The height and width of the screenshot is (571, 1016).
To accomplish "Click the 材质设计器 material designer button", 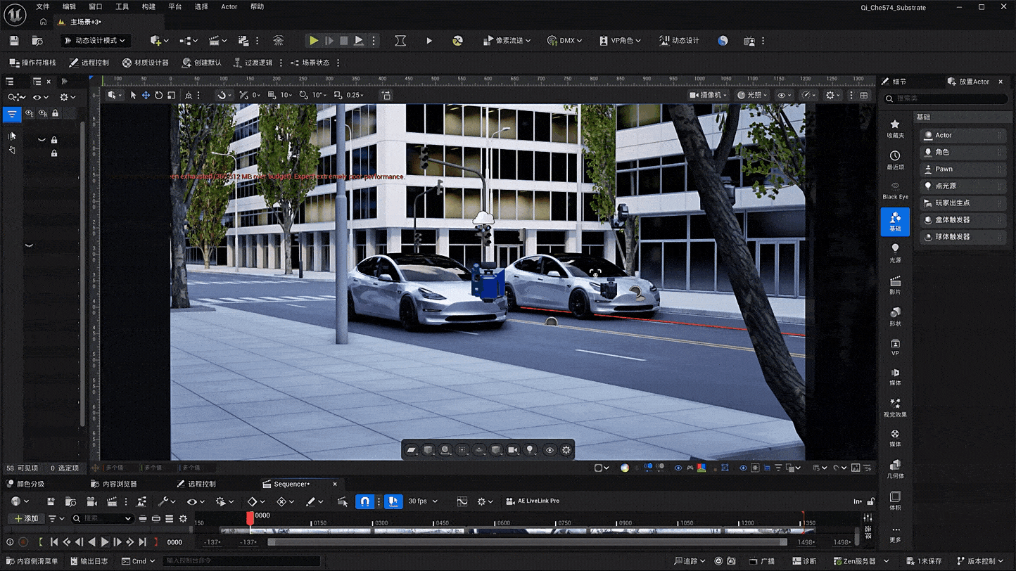I will point(146,63).
